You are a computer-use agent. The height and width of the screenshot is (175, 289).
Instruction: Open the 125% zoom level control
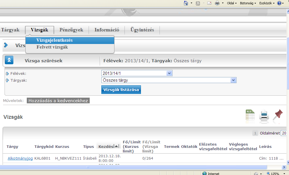(x=273, y=174)
